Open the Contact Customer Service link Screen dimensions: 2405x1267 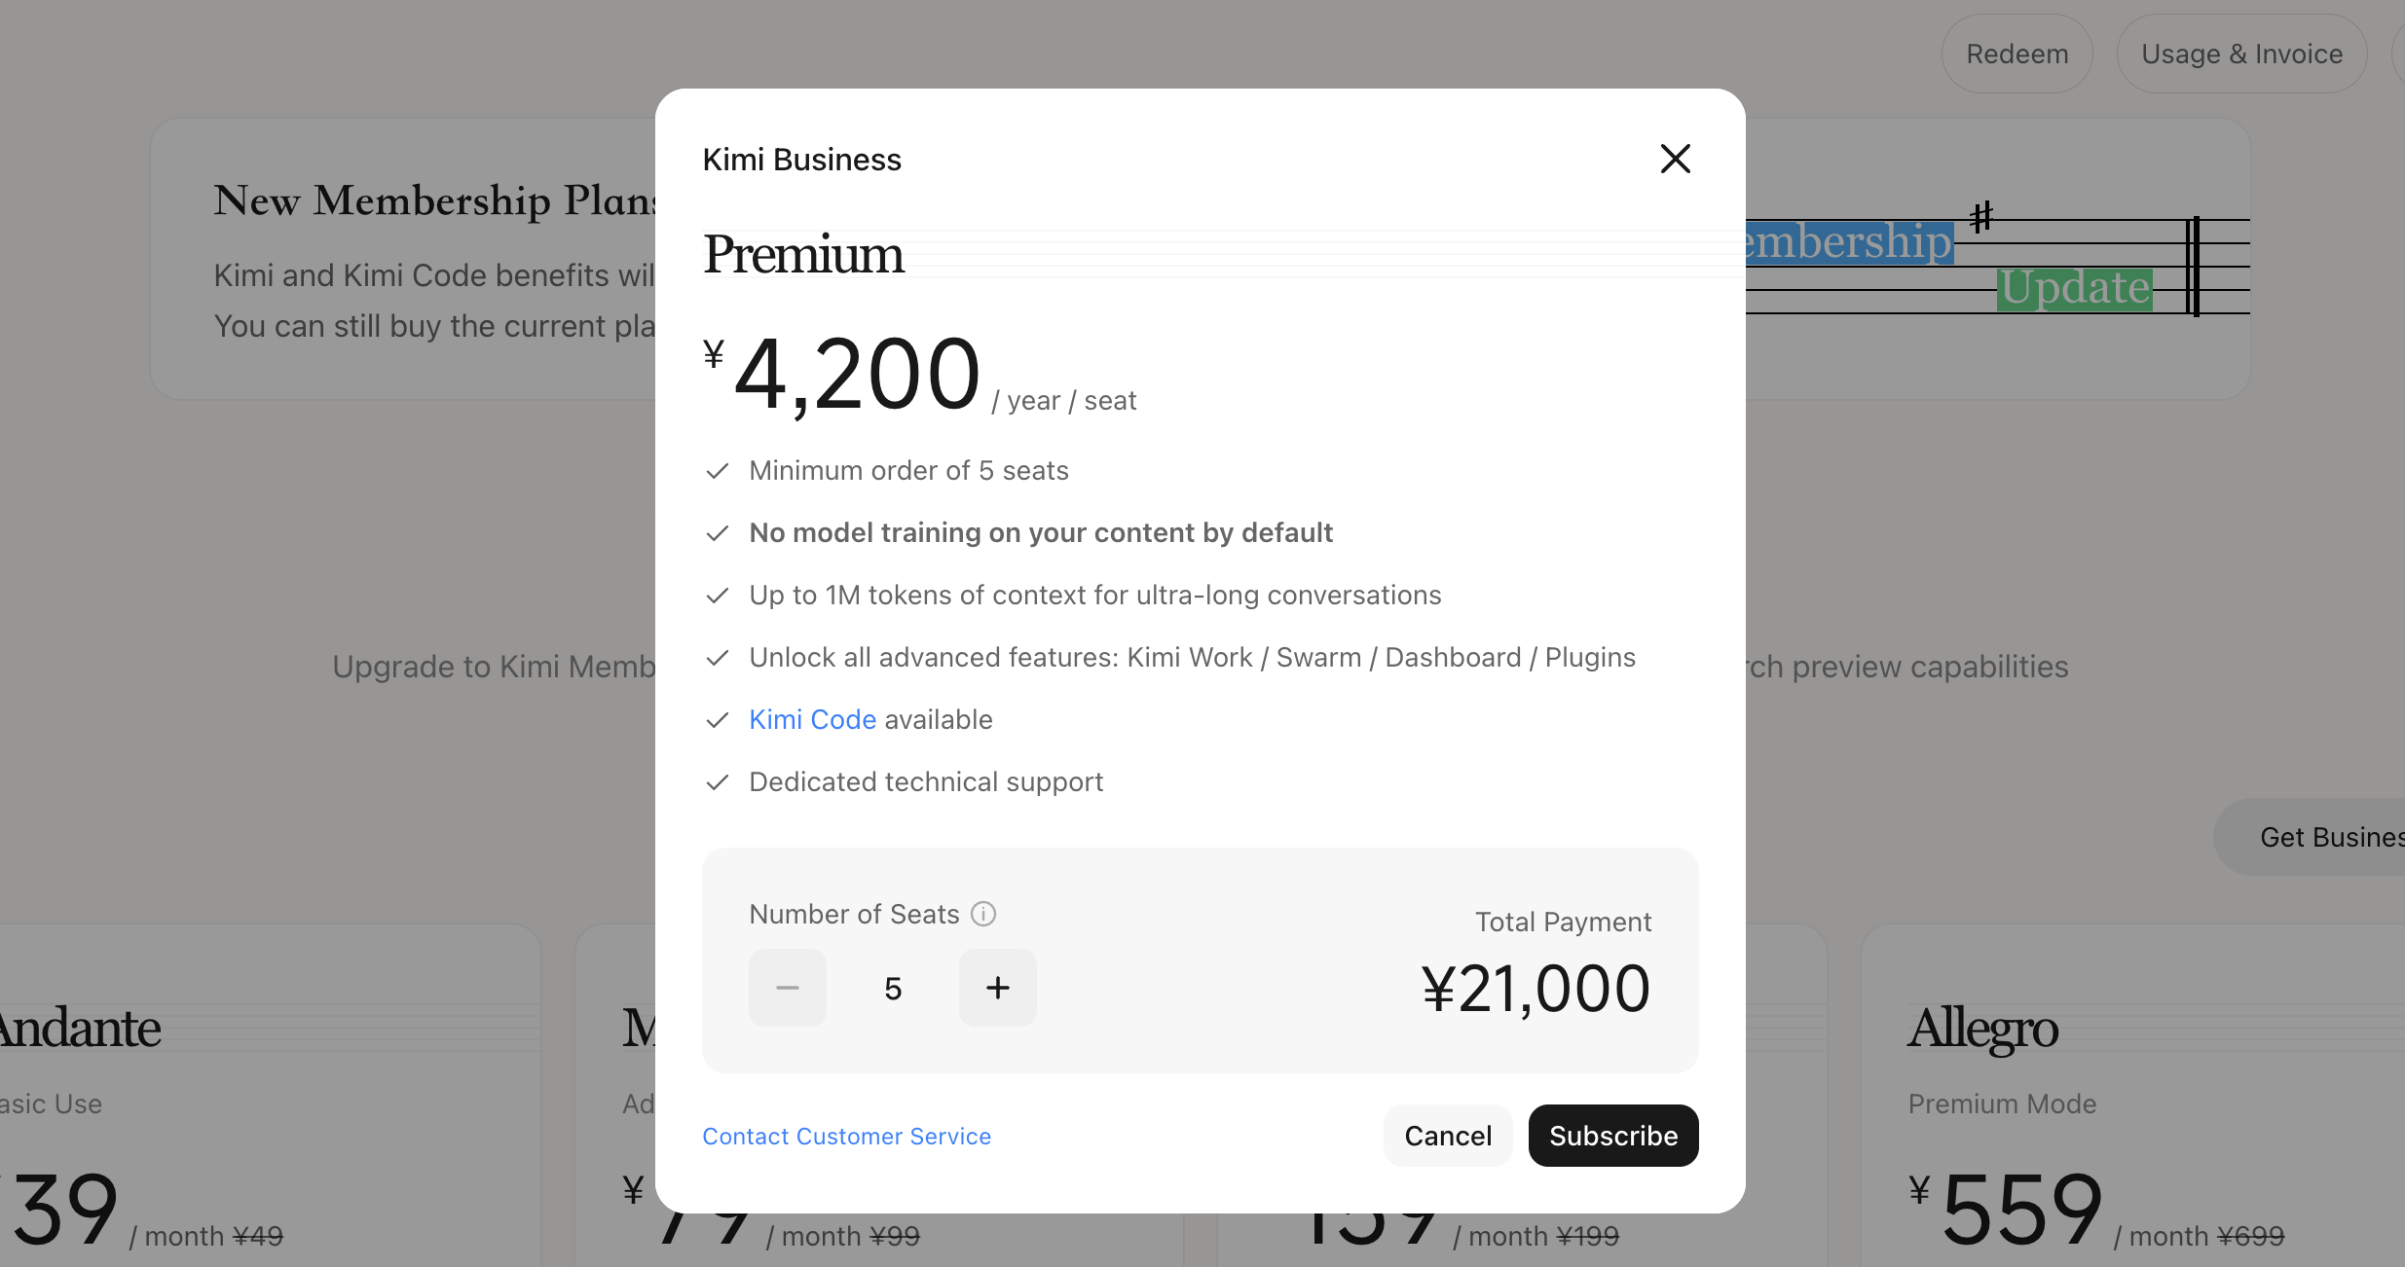[x=846, y=1137]
